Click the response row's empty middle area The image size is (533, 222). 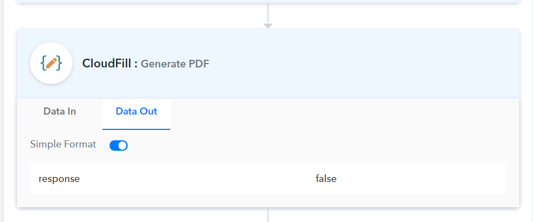point(197,179)
